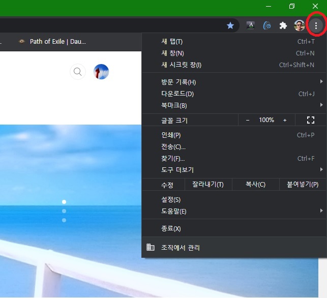
Task: Click the three-dot Chrome menu button
Action: [x=316, y=25]
